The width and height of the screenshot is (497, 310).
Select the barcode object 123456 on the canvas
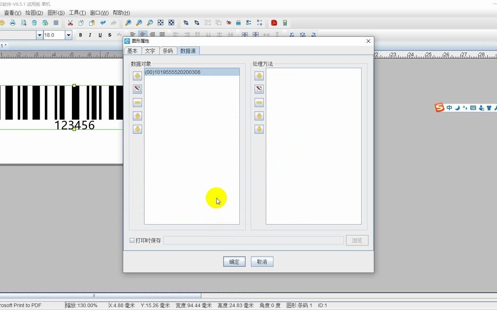(61, 107)
